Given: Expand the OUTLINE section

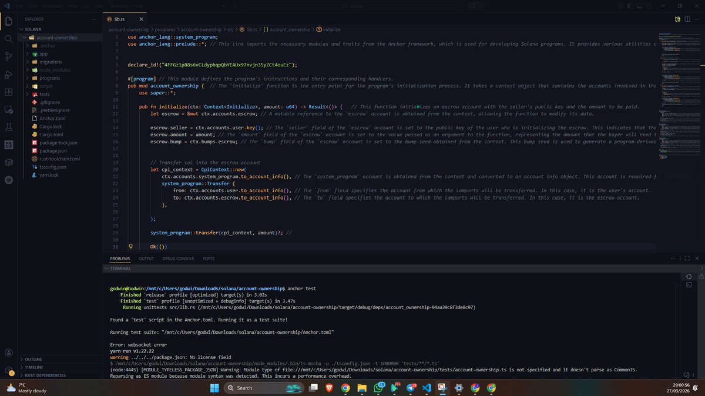Looking at the screenshot, I should pos(61,359).
